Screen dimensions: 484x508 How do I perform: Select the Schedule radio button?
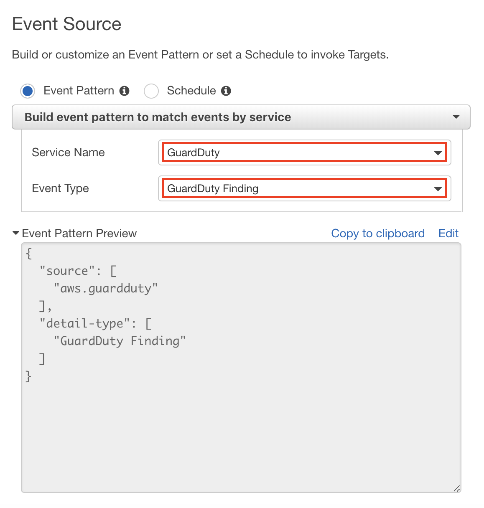(x=151, y=91)
